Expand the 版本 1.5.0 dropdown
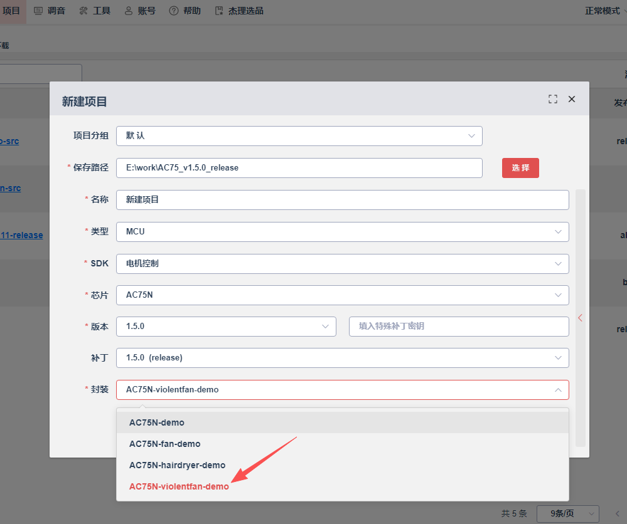The image size is (627, 524). tap(226, 327)
